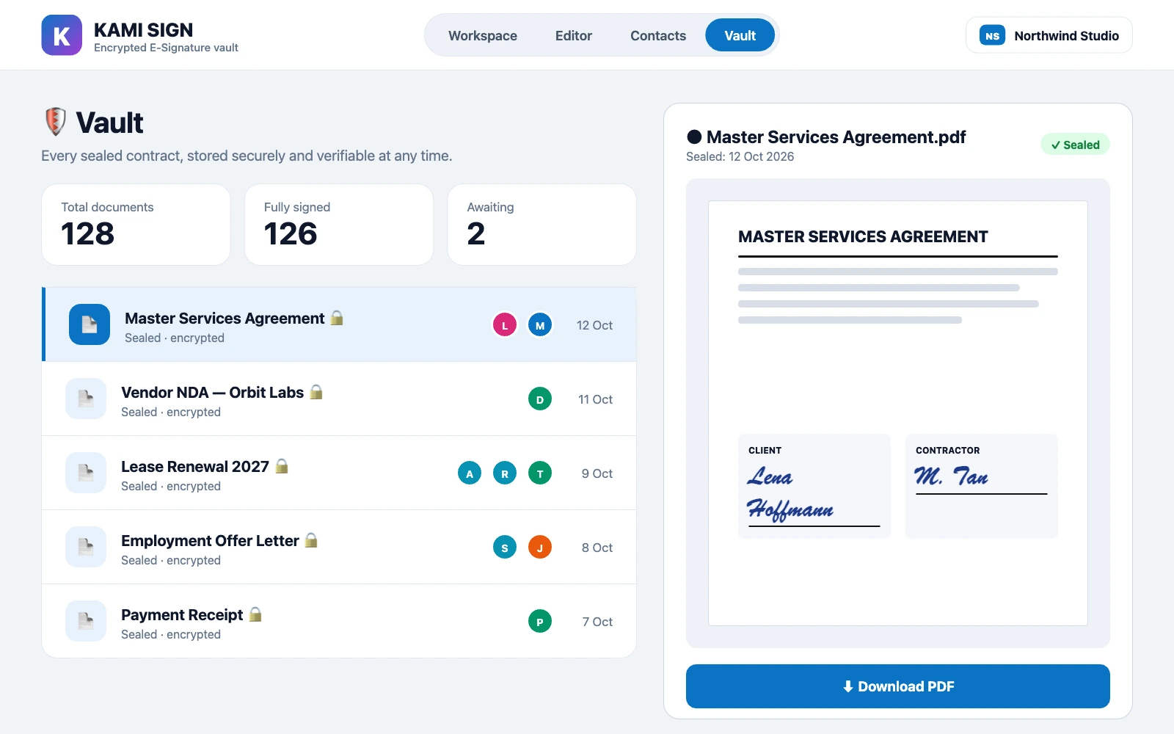
Task: Click signer avatar A on Lease Renewal
Action: [x=470, y=473]
